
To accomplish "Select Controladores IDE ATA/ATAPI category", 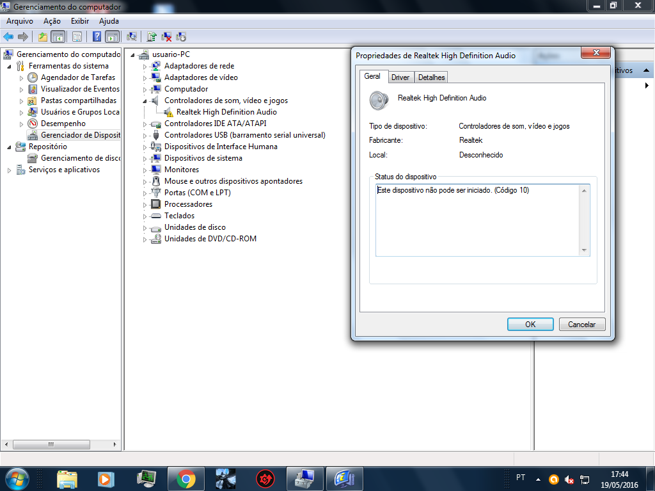I will [x=215, y=124].
